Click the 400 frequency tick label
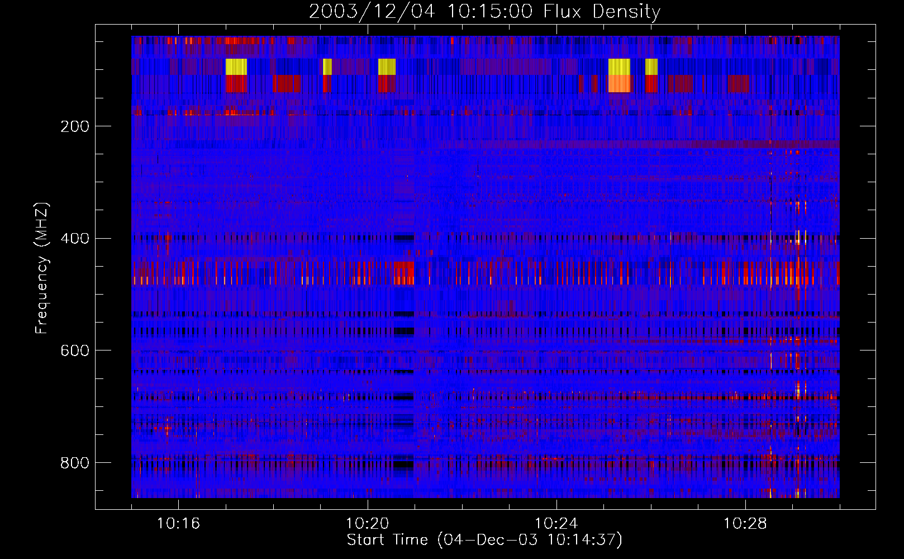The height and width of the screenshot is (559, 904). [75, 239]
